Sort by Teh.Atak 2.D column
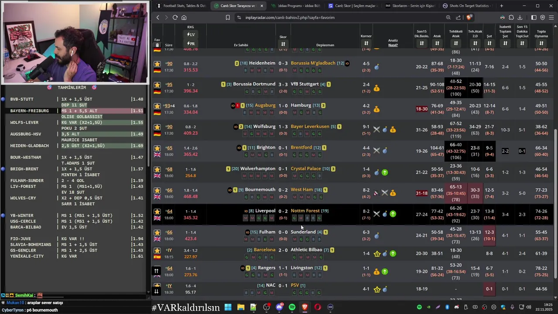This screenshot has height=314, width=558. point(475,43)
